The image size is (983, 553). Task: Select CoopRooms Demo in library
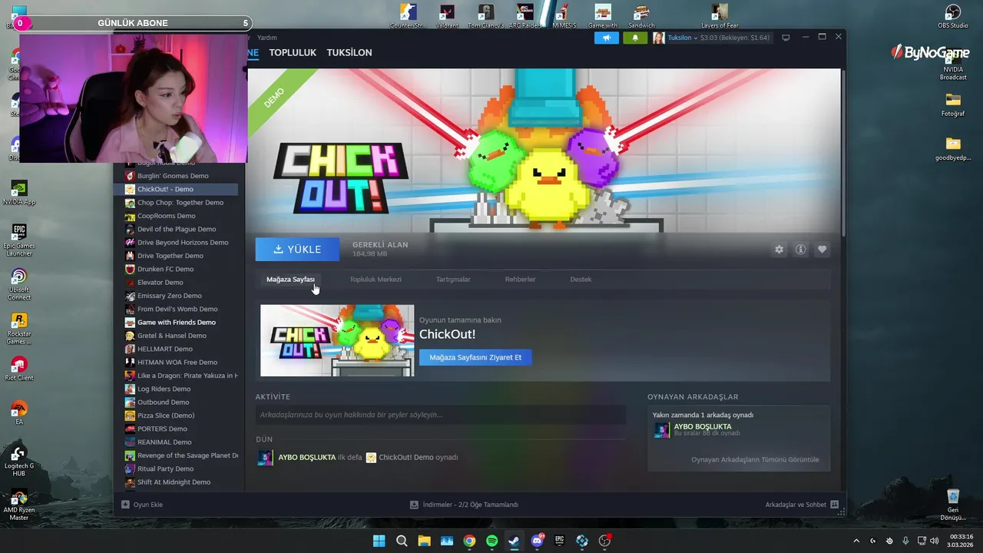coord(166,216)
